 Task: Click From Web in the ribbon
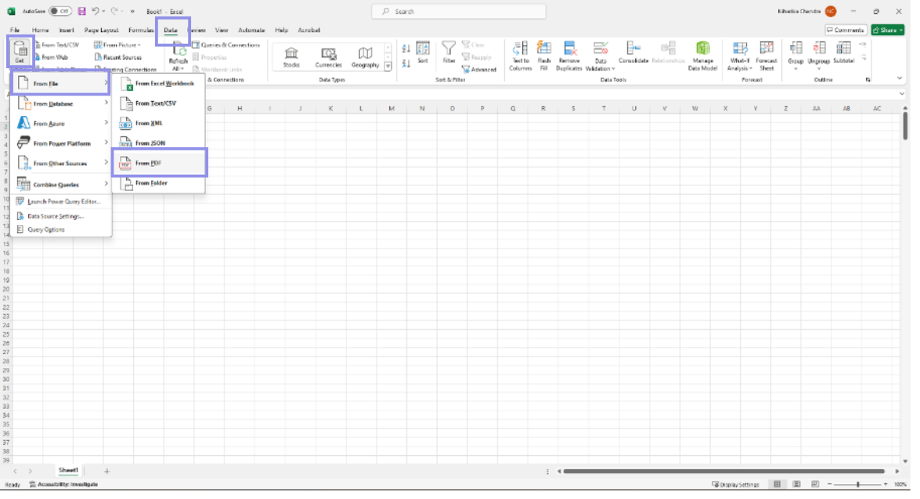(52, 57)
